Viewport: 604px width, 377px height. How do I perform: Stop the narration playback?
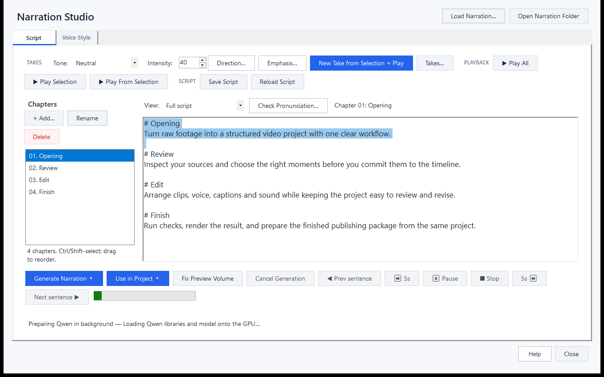tap(489, 278)
